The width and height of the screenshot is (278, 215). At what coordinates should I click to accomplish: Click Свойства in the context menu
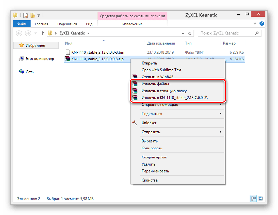(x=149, y=180)
